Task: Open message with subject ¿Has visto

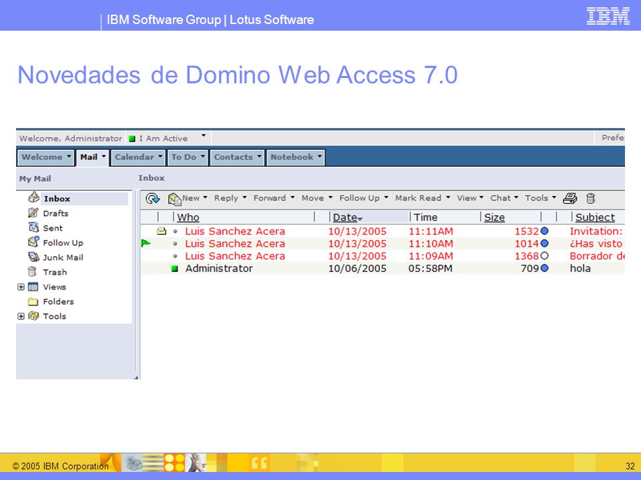Action: pos(596,244)
